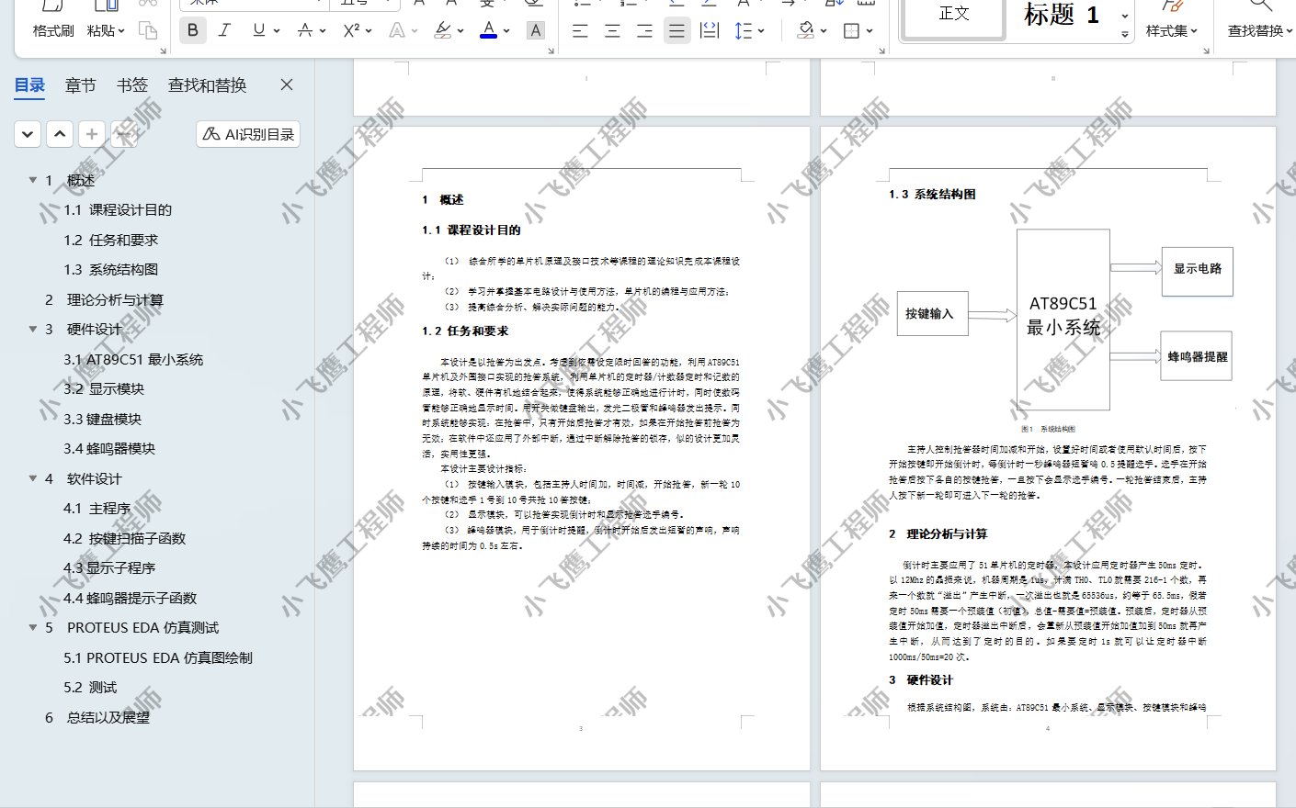Go to 1.1 课程设计目的 heading
This screenshot has width=1296, height=808.
(118, 210)
